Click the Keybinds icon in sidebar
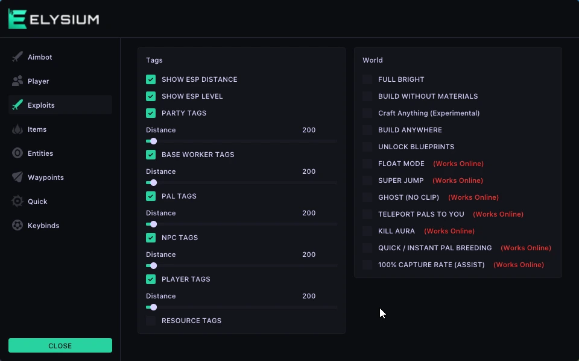The height and width of the screenshot is (361, 579). pos(17,226)
